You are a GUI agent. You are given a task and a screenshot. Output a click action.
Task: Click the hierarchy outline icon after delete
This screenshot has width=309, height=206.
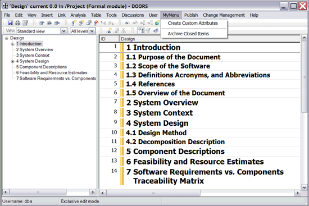(x=103, y=23)
